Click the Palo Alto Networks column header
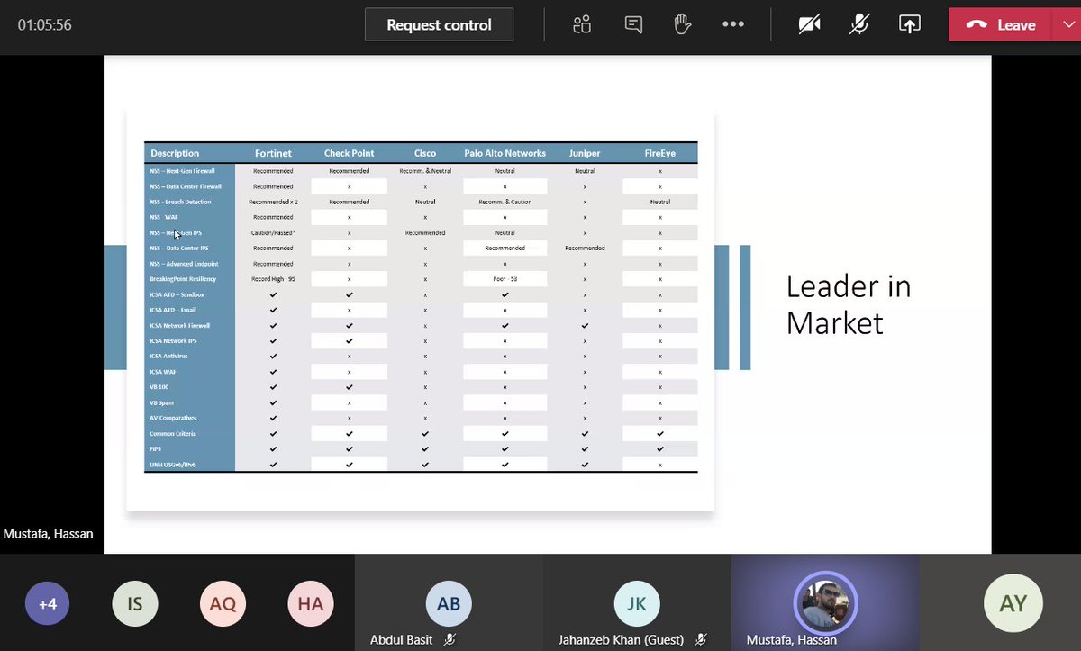The image size is (1081, 651). [x=504, y=153]
